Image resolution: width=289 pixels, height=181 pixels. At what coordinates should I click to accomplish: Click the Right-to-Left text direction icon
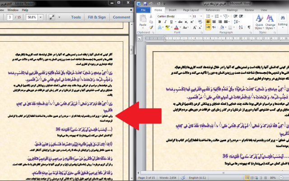(214, 28)
